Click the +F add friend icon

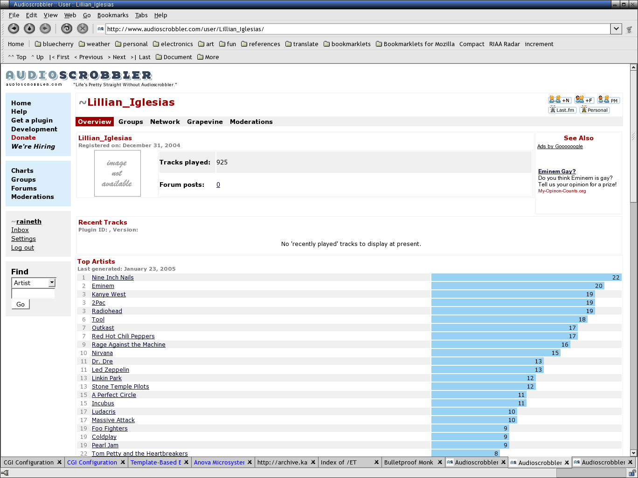point(584,100)
